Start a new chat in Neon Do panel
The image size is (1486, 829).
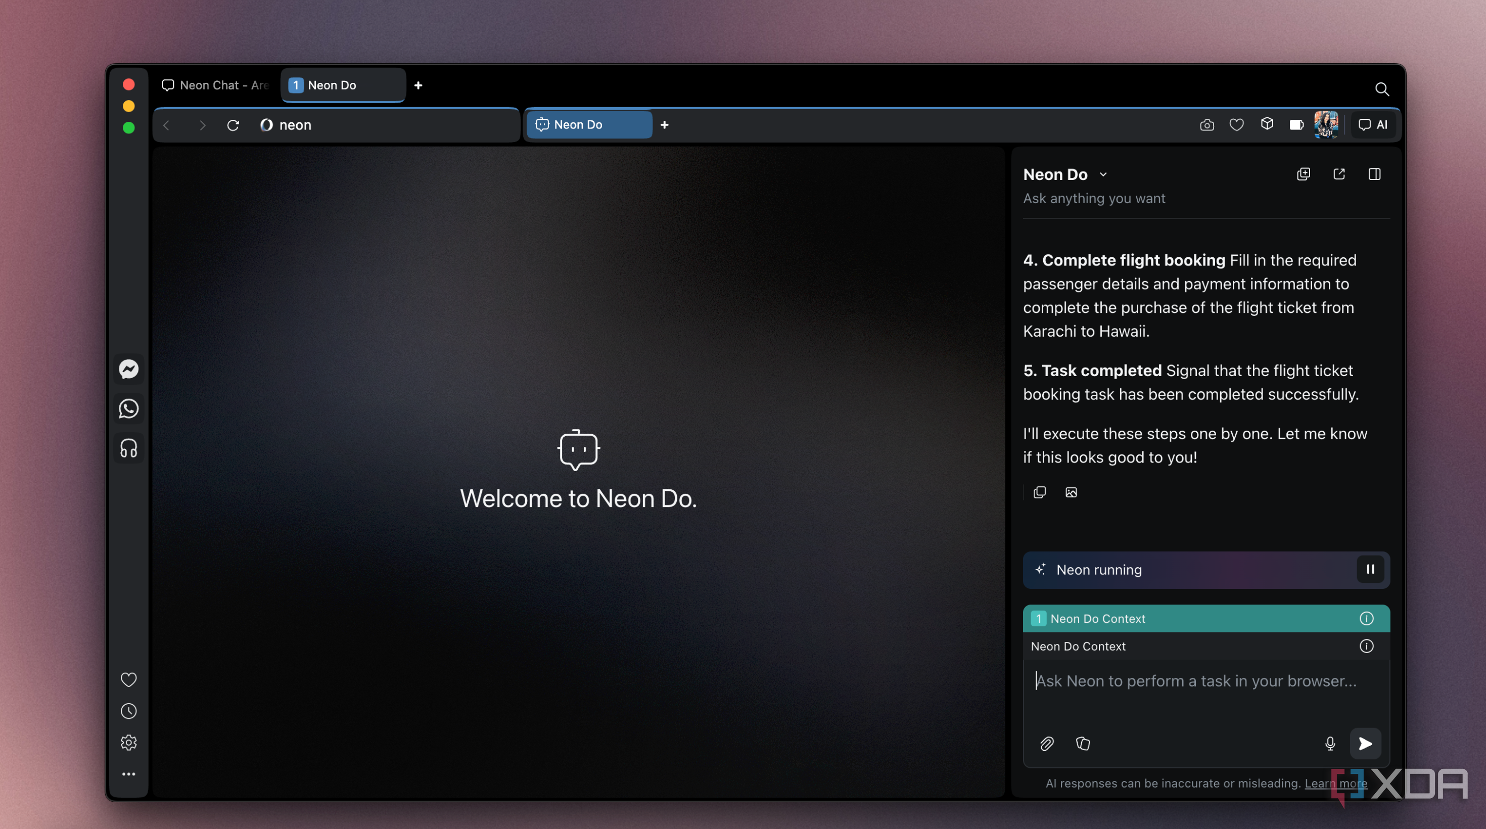[1303, 174]
